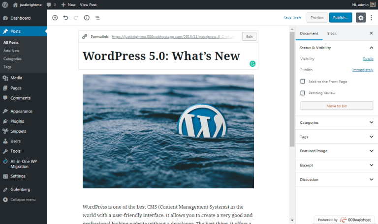The image size is (378, 224).
Task: Toggle the settings gear sidebar button
Action: (x=361, y=18)
